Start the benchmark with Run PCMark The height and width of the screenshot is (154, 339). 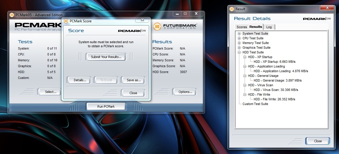(106, 106)
